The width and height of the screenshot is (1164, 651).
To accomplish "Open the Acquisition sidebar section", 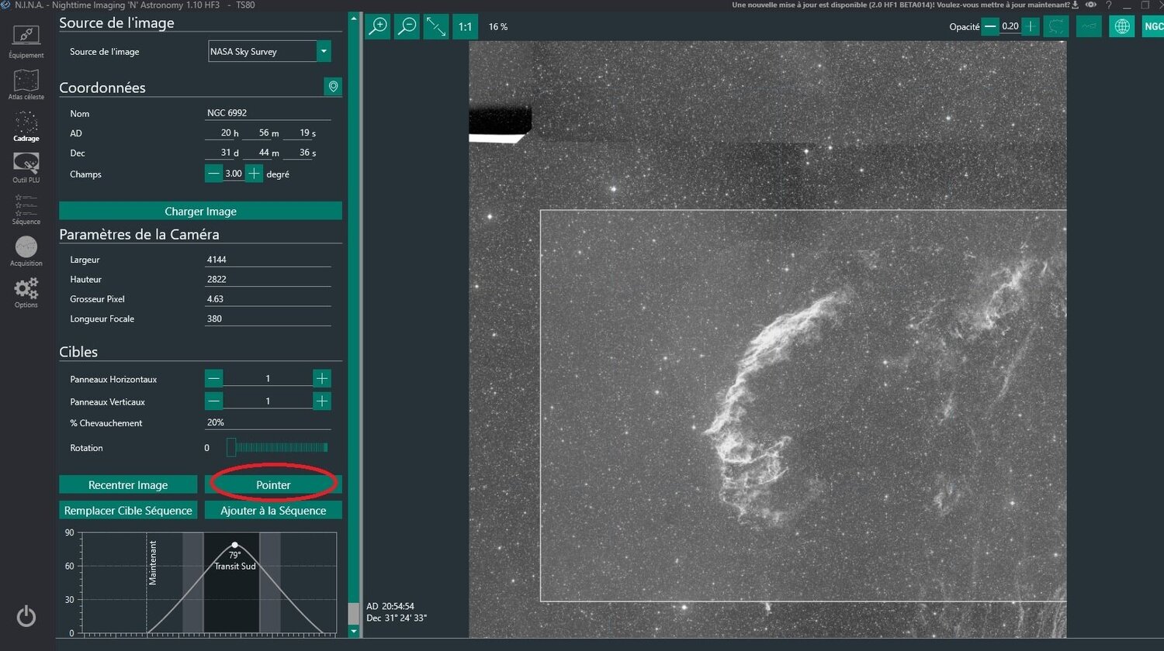I will coord(26,251).
